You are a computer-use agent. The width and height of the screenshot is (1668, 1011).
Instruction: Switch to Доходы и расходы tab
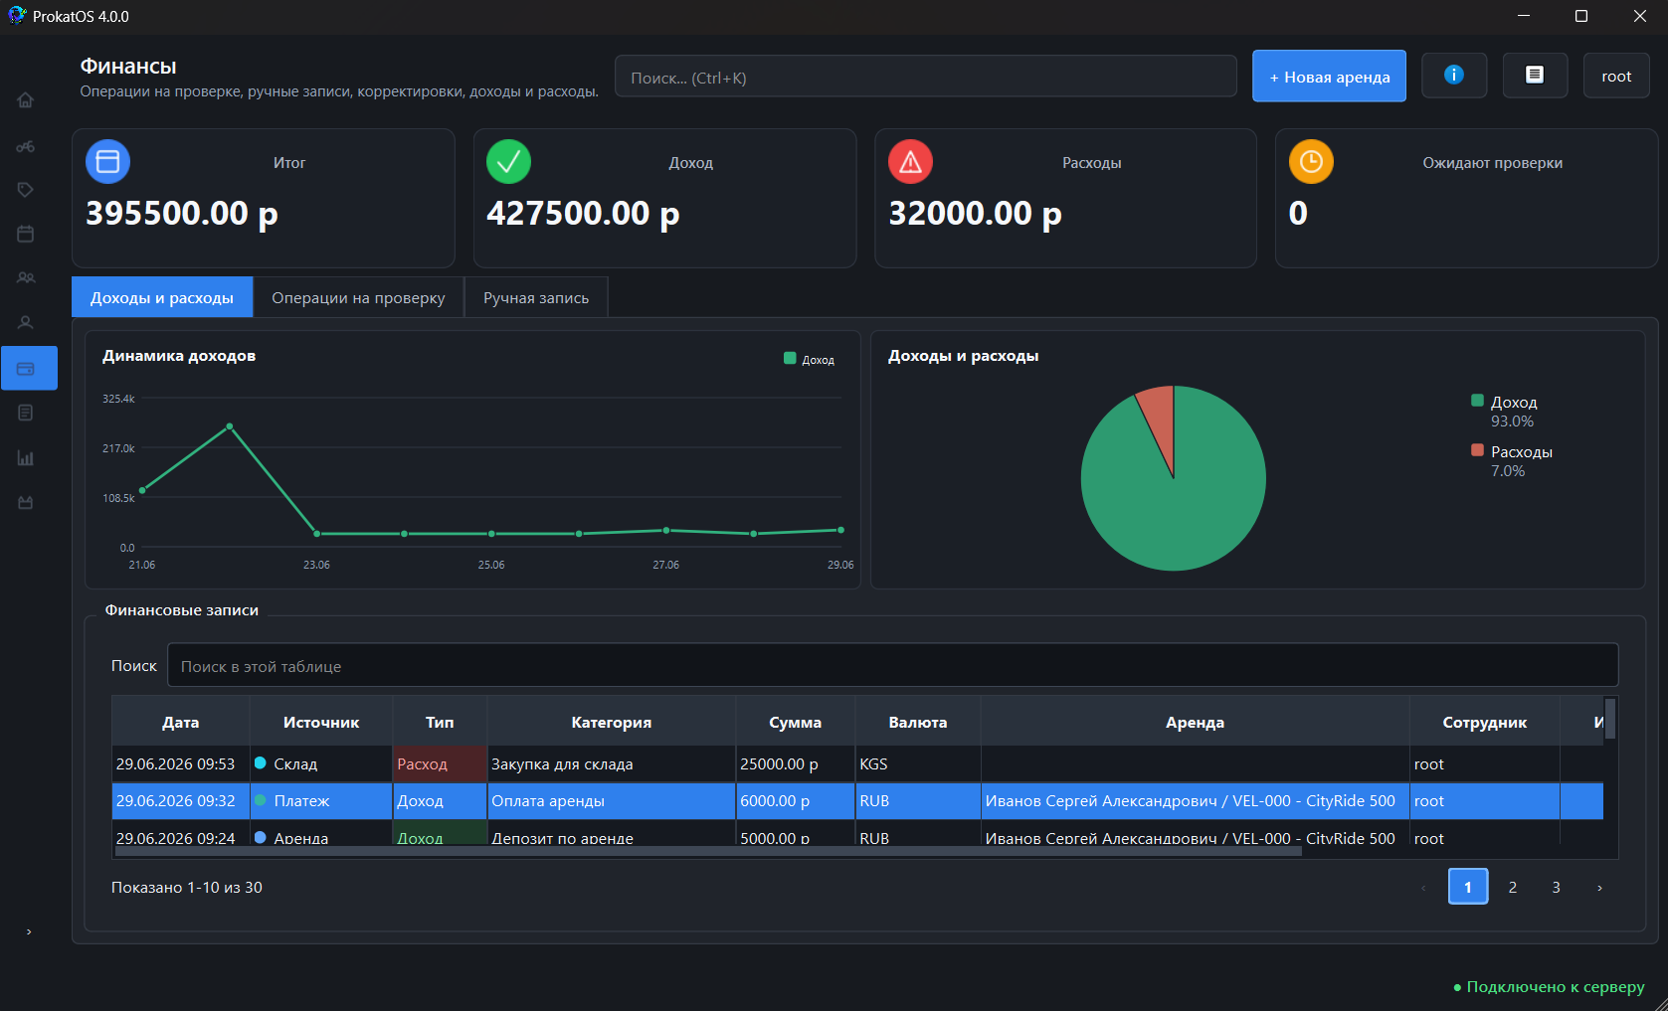[x=162, y=297]
